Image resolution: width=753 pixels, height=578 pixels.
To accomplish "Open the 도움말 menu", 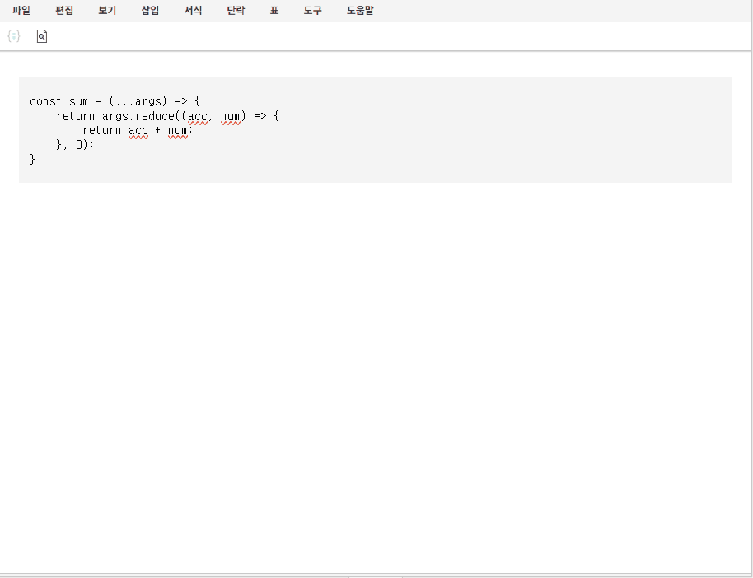I will pyautogui.click(x=360, y=11).
